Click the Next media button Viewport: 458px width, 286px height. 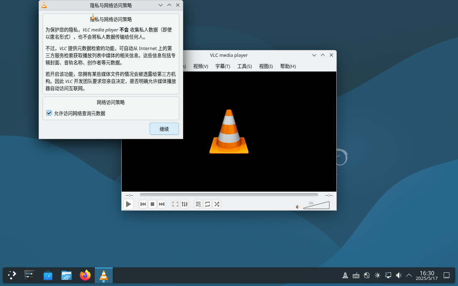(162, 204)
